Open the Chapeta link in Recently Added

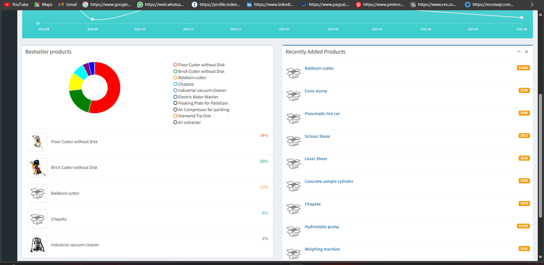(x=312, y=204)
